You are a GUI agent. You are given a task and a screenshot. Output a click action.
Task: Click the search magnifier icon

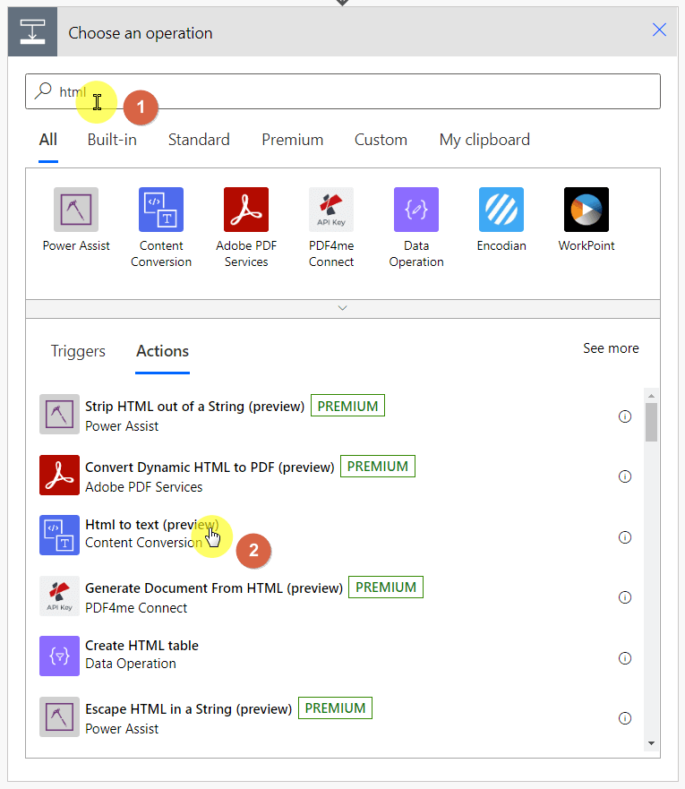pyautogui.click(x=43, y=90)
